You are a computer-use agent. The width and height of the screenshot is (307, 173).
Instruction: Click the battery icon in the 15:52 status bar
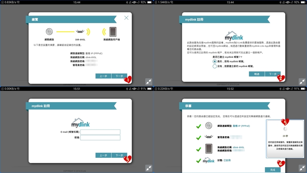point(303,89)
